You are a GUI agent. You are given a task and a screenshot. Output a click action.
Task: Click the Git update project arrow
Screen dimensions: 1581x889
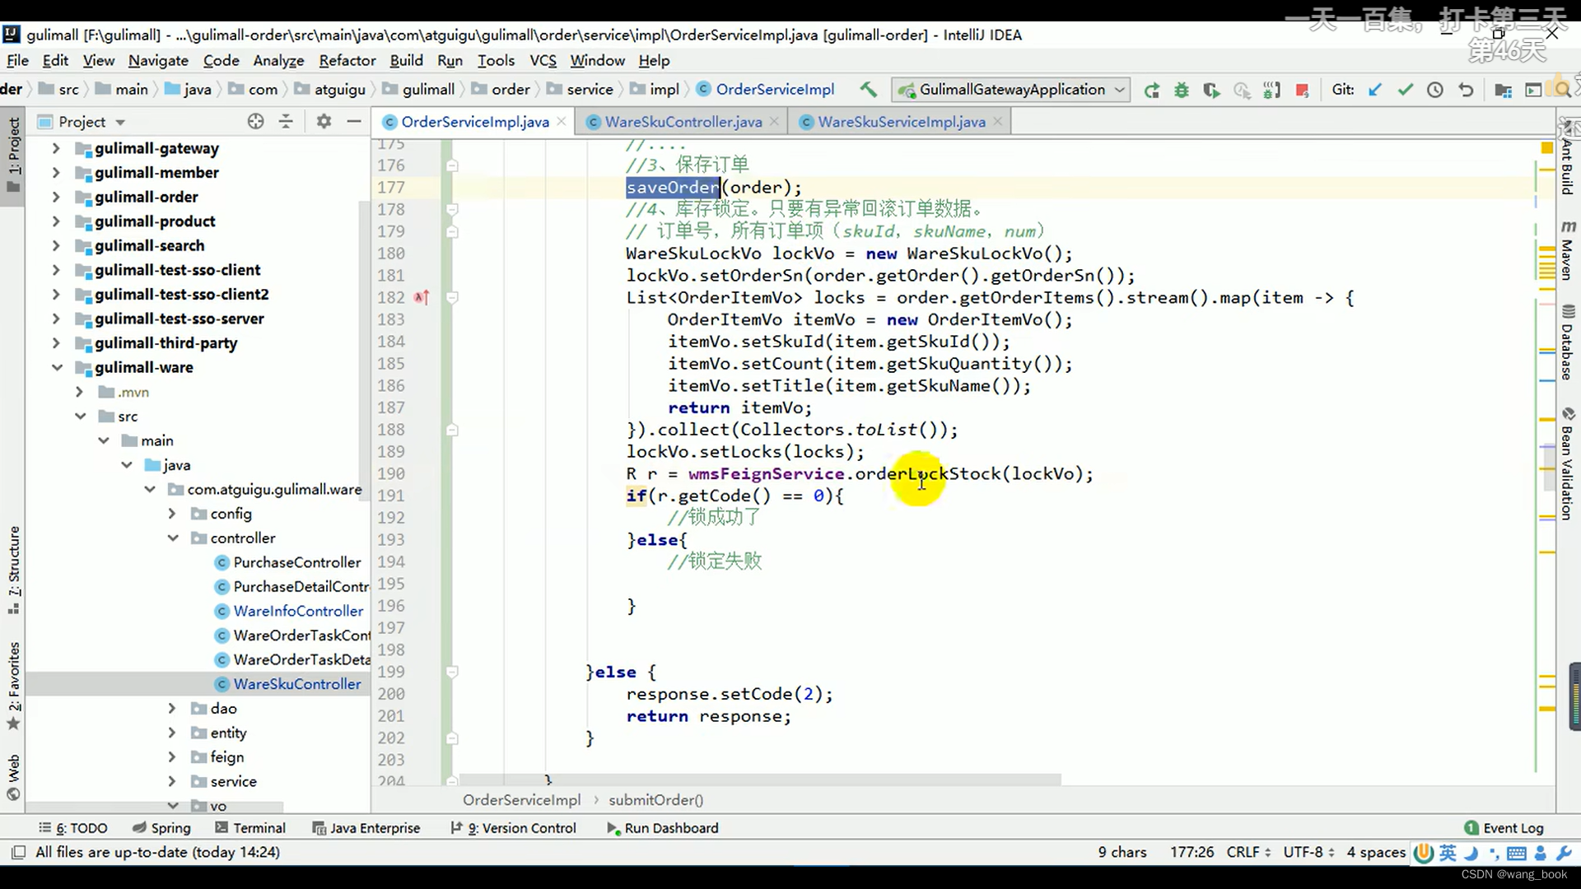(1374, 90)
